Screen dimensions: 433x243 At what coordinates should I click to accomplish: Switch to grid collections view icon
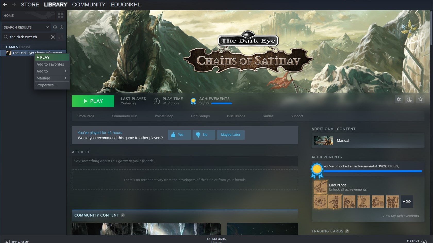click(x=61, y=15)
